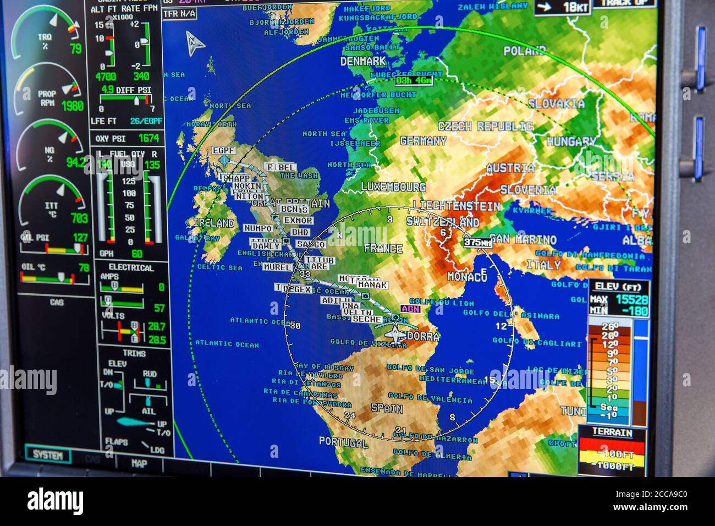The width and height of the screenshot is (715, 526).
Task: Select the TFR N/A box
Action: pos(179,14)
